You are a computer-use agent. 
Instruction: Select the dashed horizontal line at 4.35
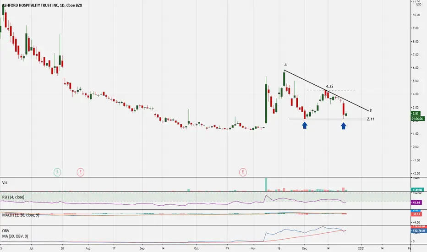pos(331,90)
